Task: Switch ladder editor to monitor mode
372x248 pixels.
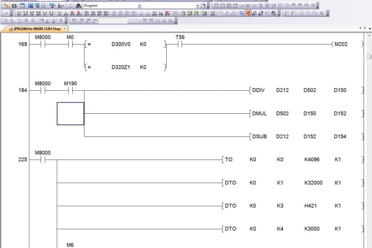Action: click(255, 14)
